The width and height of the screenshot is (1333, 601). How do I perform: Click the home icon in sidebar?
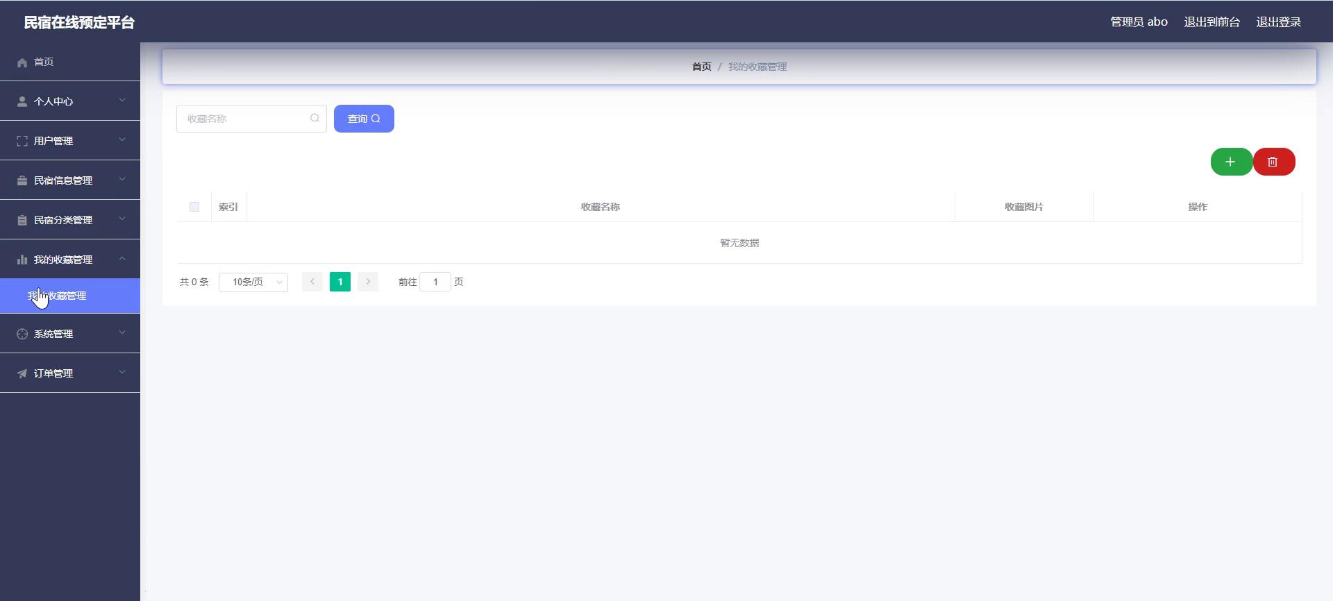pos(22,62)
